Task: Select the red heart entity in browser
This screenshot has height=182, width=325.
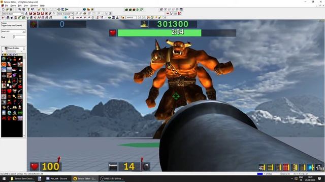Action: point(9,91)
